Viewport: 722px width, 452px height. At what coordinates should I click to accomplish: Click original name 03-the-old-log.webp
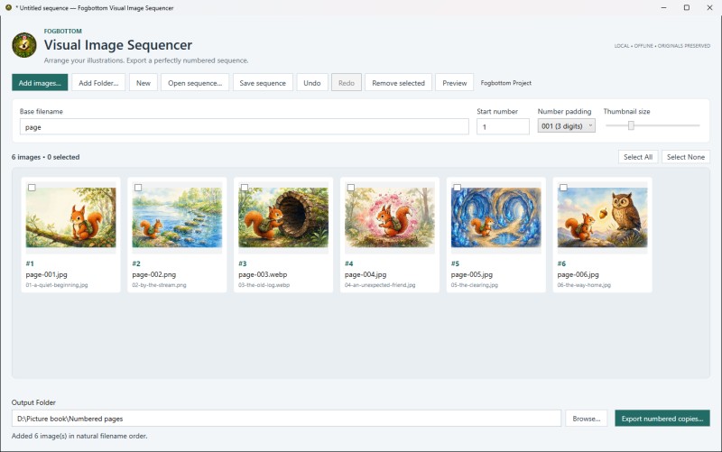[264, 285]
